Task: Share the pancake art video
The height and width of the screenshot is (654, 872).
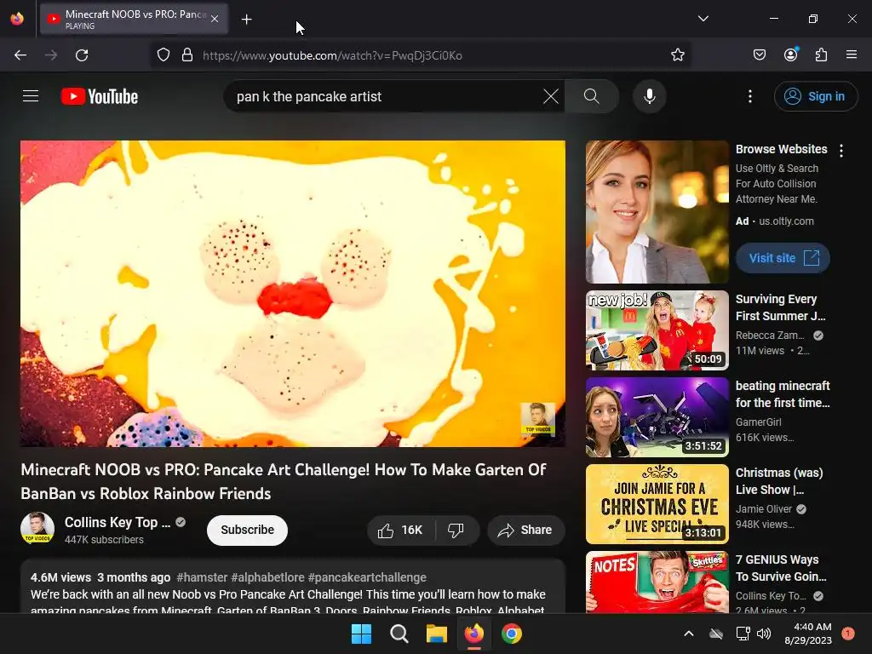Action: coord(525,530)
